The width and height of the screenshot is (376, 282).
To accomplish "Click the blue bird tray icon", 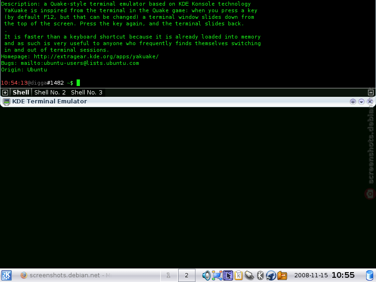I will [x=271, y=275].
